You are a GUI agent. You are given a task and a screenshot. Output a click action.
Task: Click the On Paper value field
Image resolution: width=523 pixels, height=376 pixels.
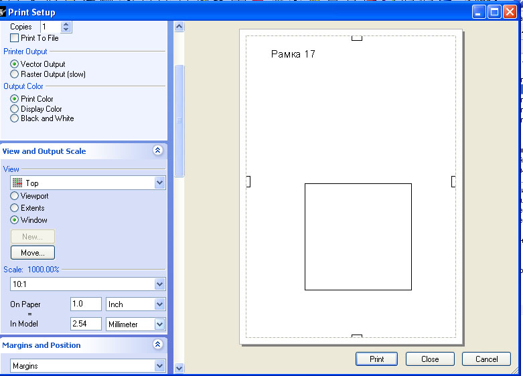pos(86,304)
